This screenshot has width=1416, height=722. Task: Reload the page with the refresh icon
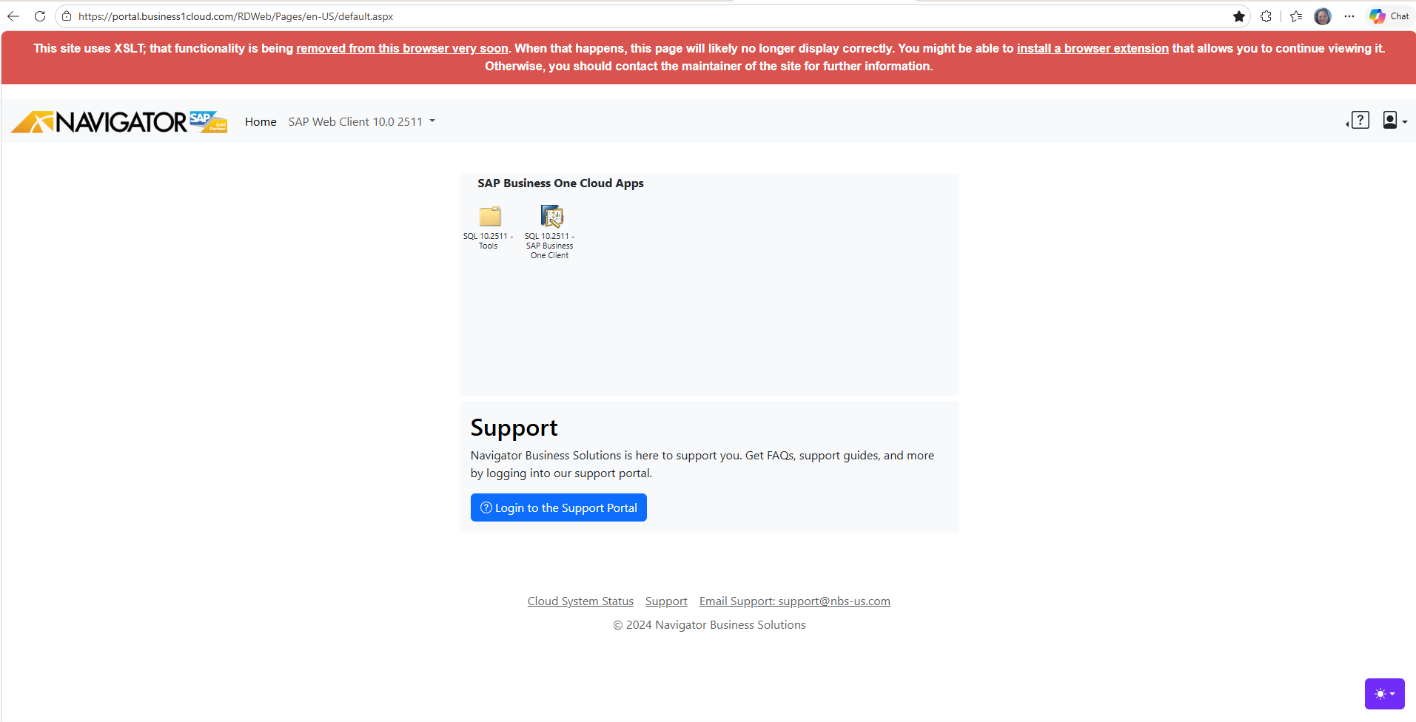click(40, 16)
